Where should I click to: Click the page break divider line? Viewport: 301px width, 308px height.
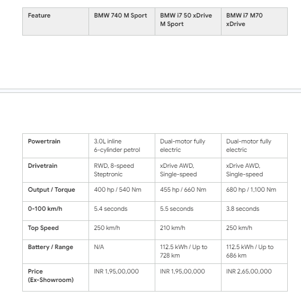(150, 91)
